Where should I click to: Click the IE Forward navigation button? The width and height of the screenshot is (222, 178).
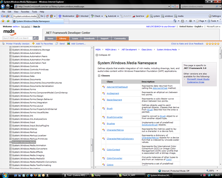pos(8,6)
